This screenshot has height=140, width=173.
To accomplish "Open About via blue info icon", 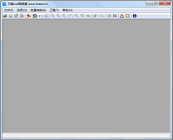I will click(x=135, y=16).
